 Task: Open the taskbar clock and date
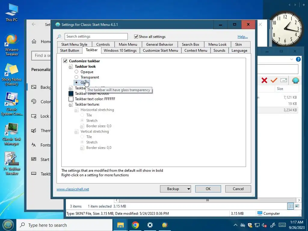(297, 225)
